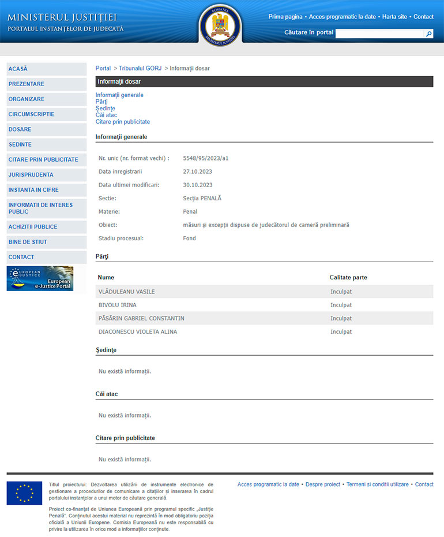
Task: Go to JURISPRUDENTA in the sidebar
Action: 47,174
